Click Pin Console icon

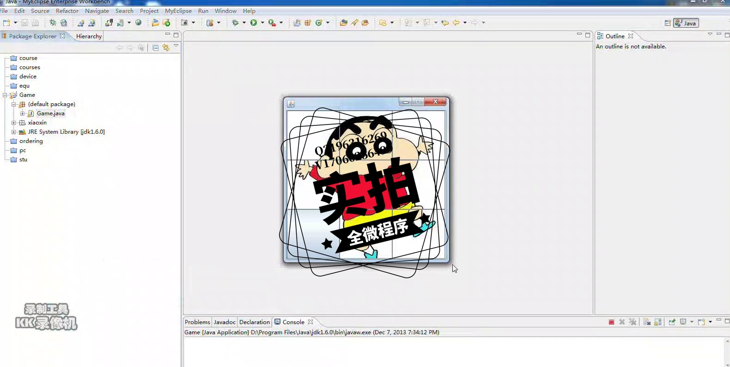(672, 322)
